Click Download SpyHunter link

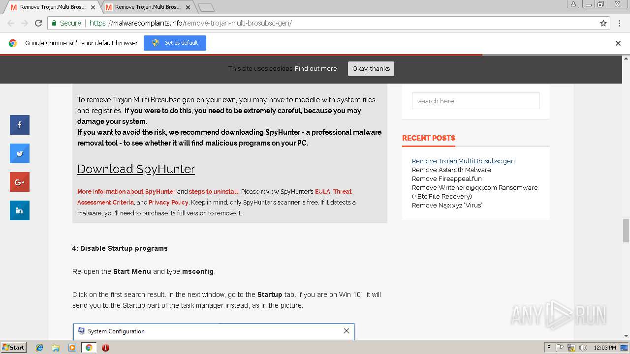[x=136, y=169]
